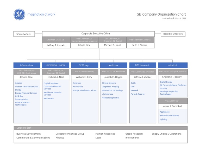Viewport: 200px width, 154px height.
Task: Open the Security link under Industrial
Action: [163, 88]
